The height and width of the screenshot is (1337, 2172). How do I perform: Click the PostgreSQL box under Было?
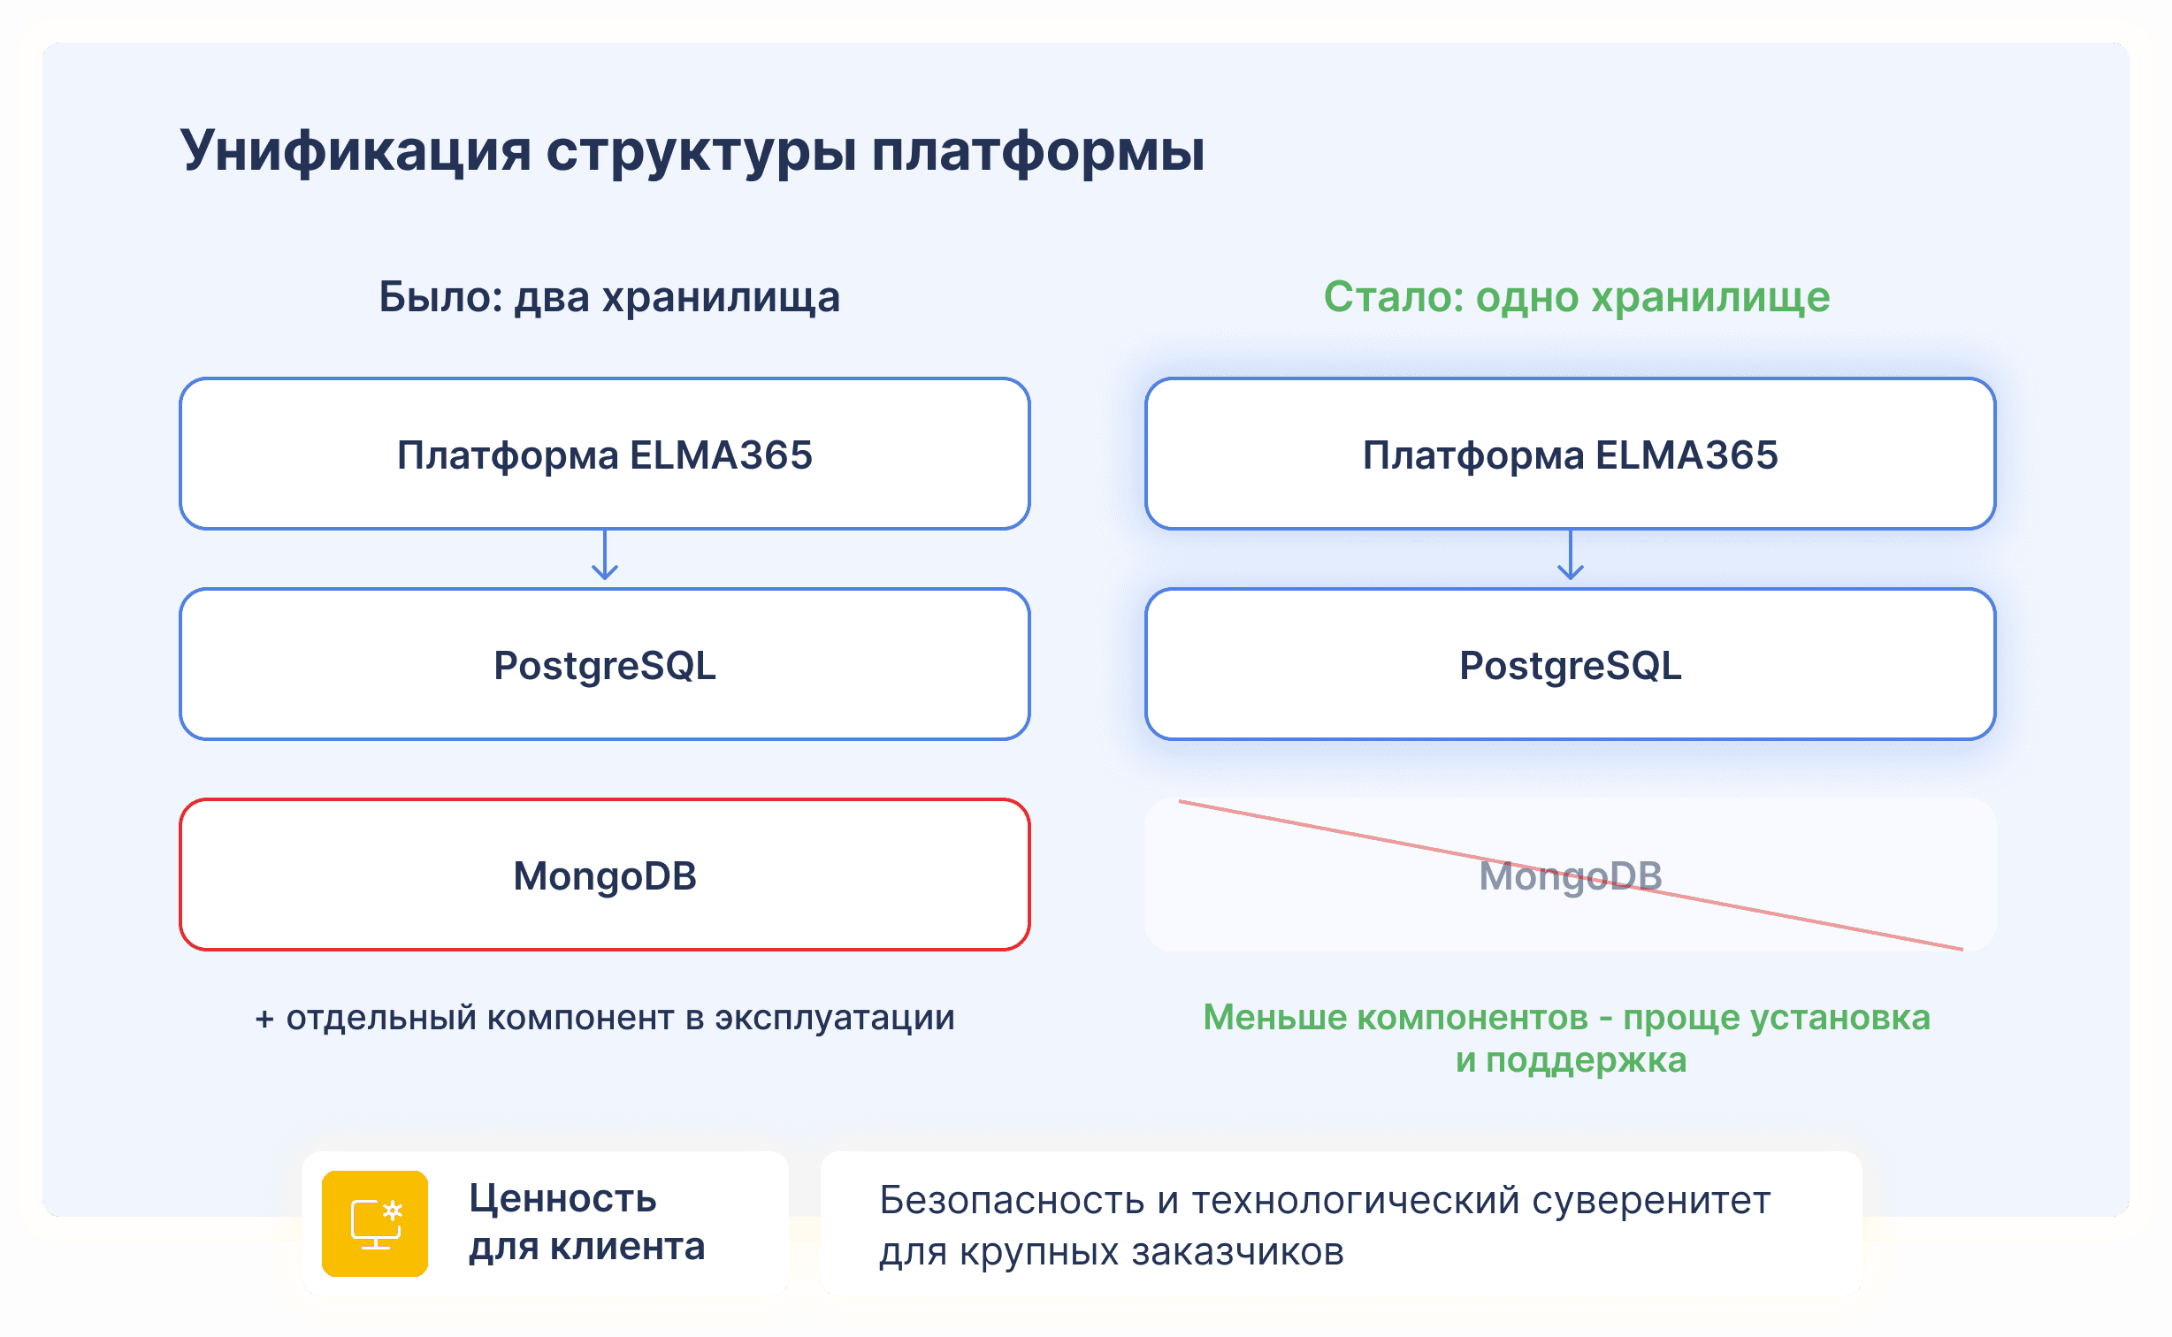point(605,664)
